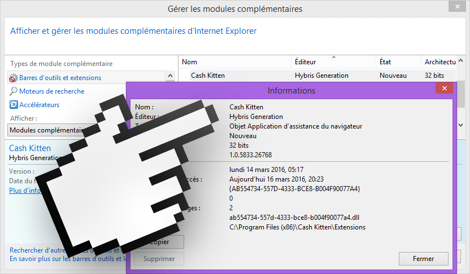Image resolution: width=470 pixels, height=274 pixels.
Task: Click the Nouveau state cell
Action: click(393, 76)
